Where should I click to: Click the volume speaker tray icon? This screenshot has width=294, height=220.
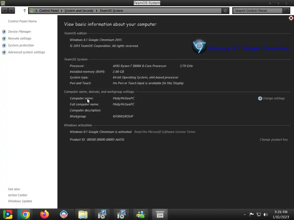point(266,214)
